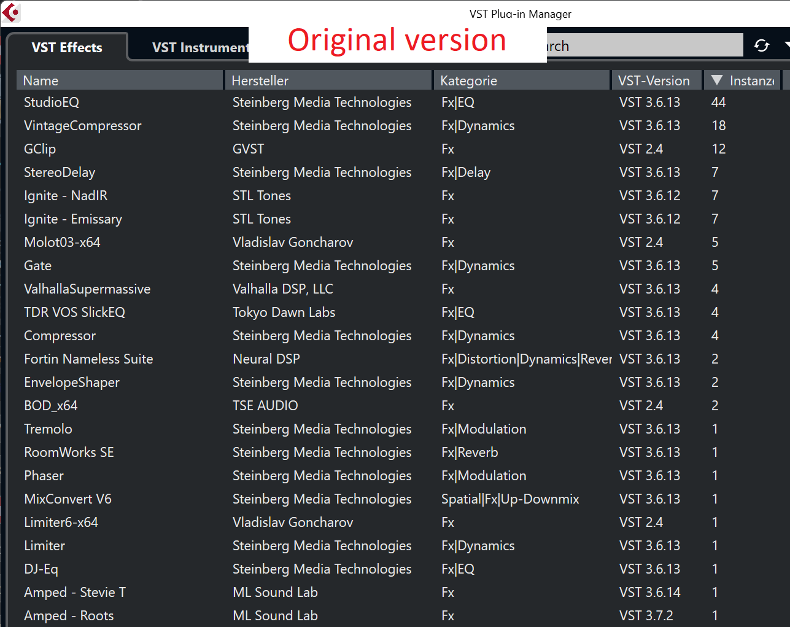Screen dimensions: 790x627
Task: Select the Fortin Nameless Suite row
Action: 88,359
